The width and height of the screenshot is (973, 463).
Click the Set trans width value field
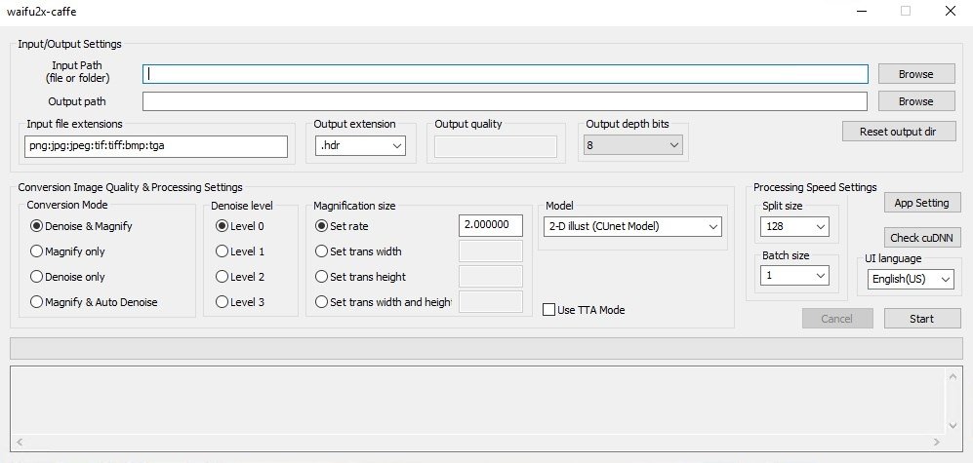pyautogui.click(x=491, y=251)
